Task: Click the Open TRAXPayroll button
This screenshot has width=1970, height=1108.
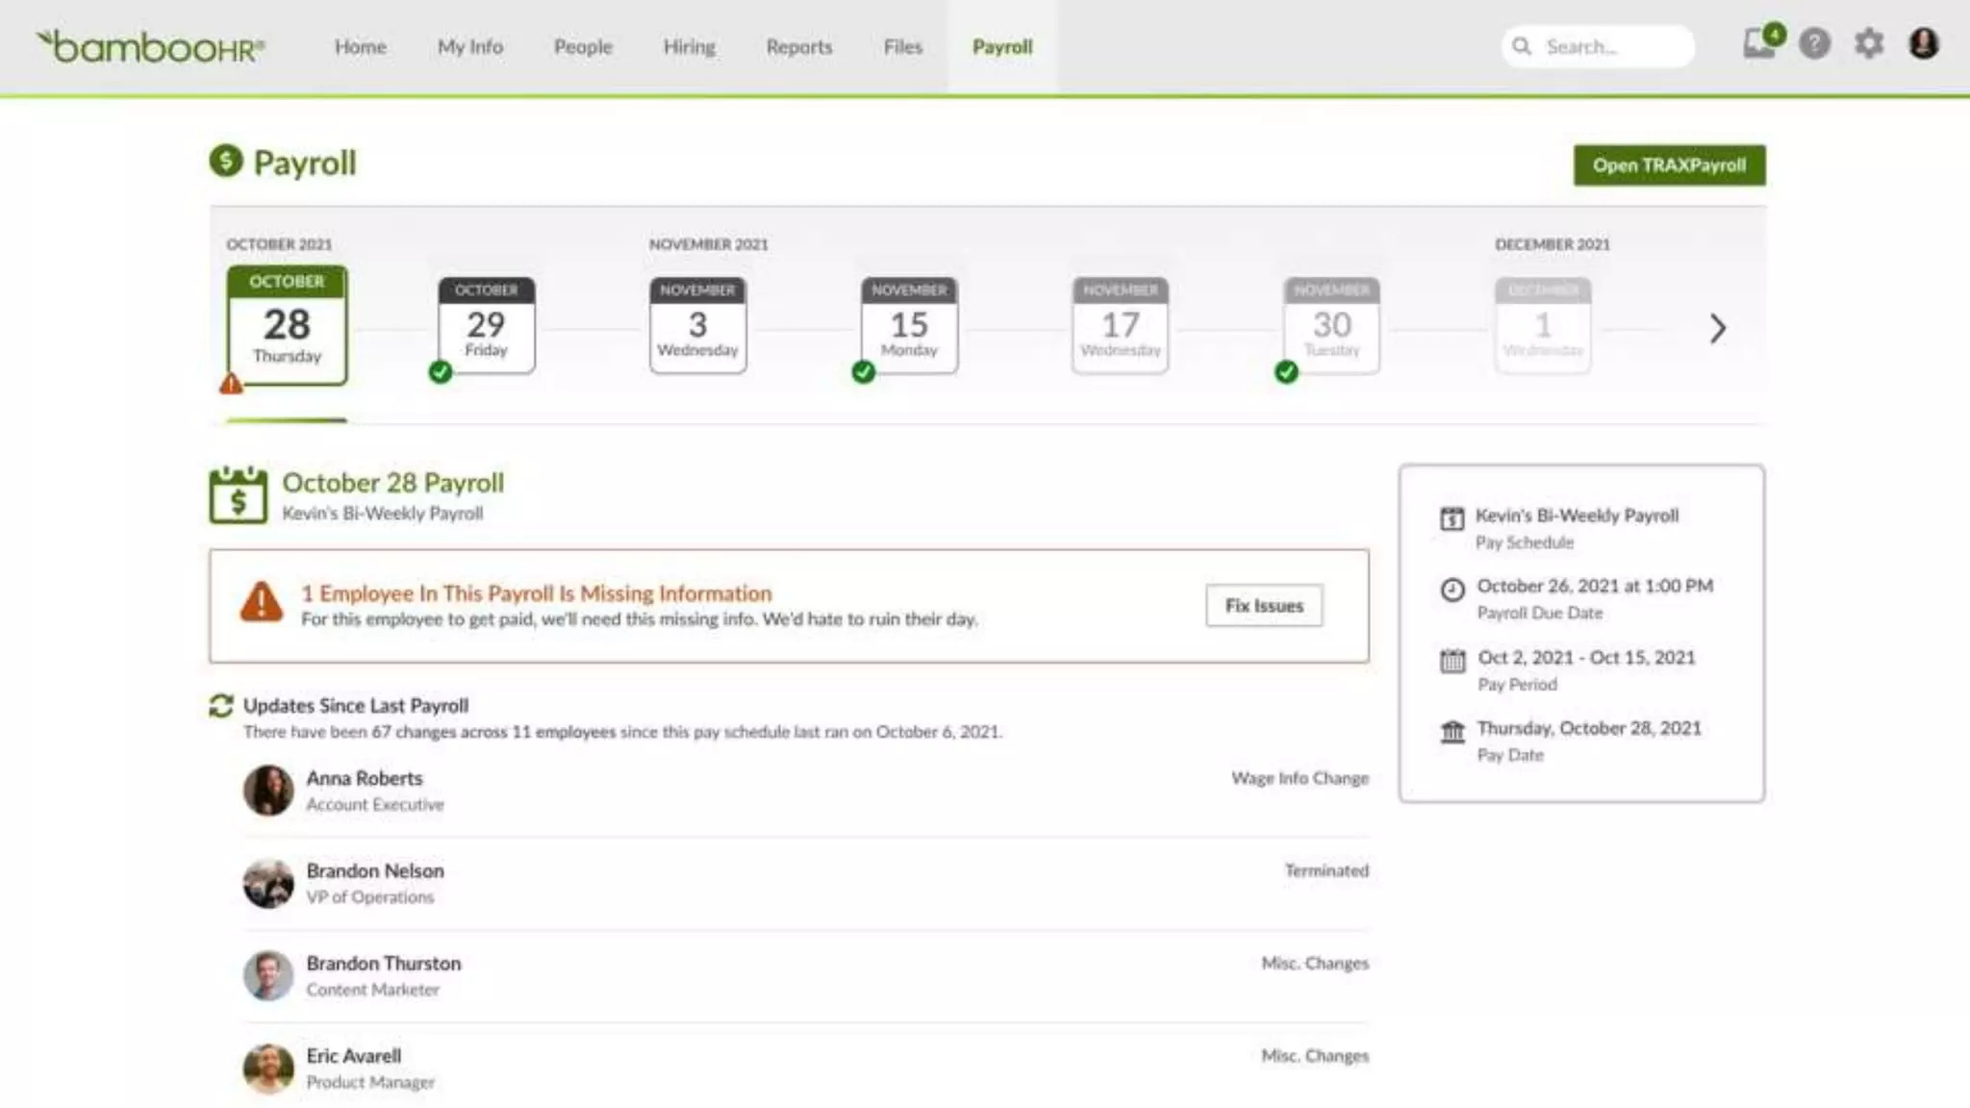Action: [x=1668, y=165]
